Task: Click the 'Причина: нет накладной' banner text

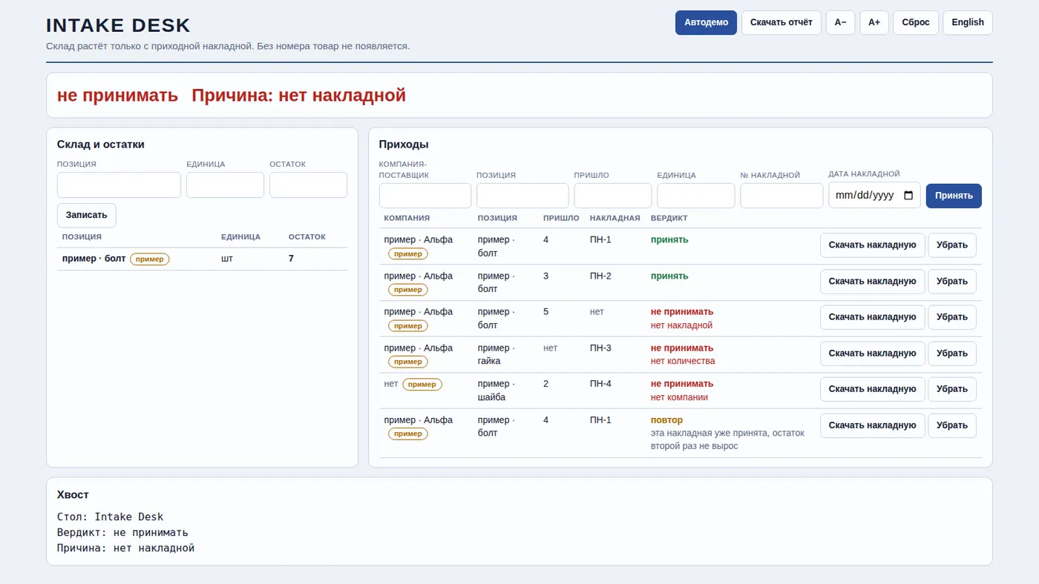Action: (299, 96)
